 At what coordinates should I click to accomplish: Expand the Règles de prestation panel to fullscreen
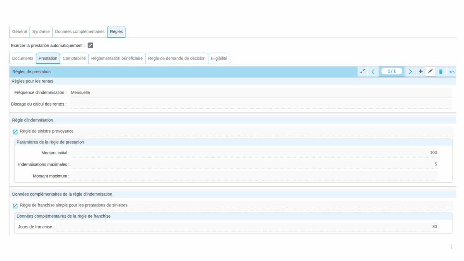pyautogui.click(x=362, y=72)
